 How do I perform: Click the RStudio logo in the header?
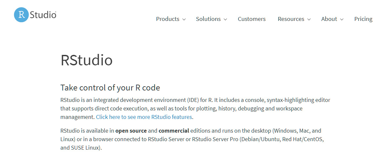[x=35, y=15]
